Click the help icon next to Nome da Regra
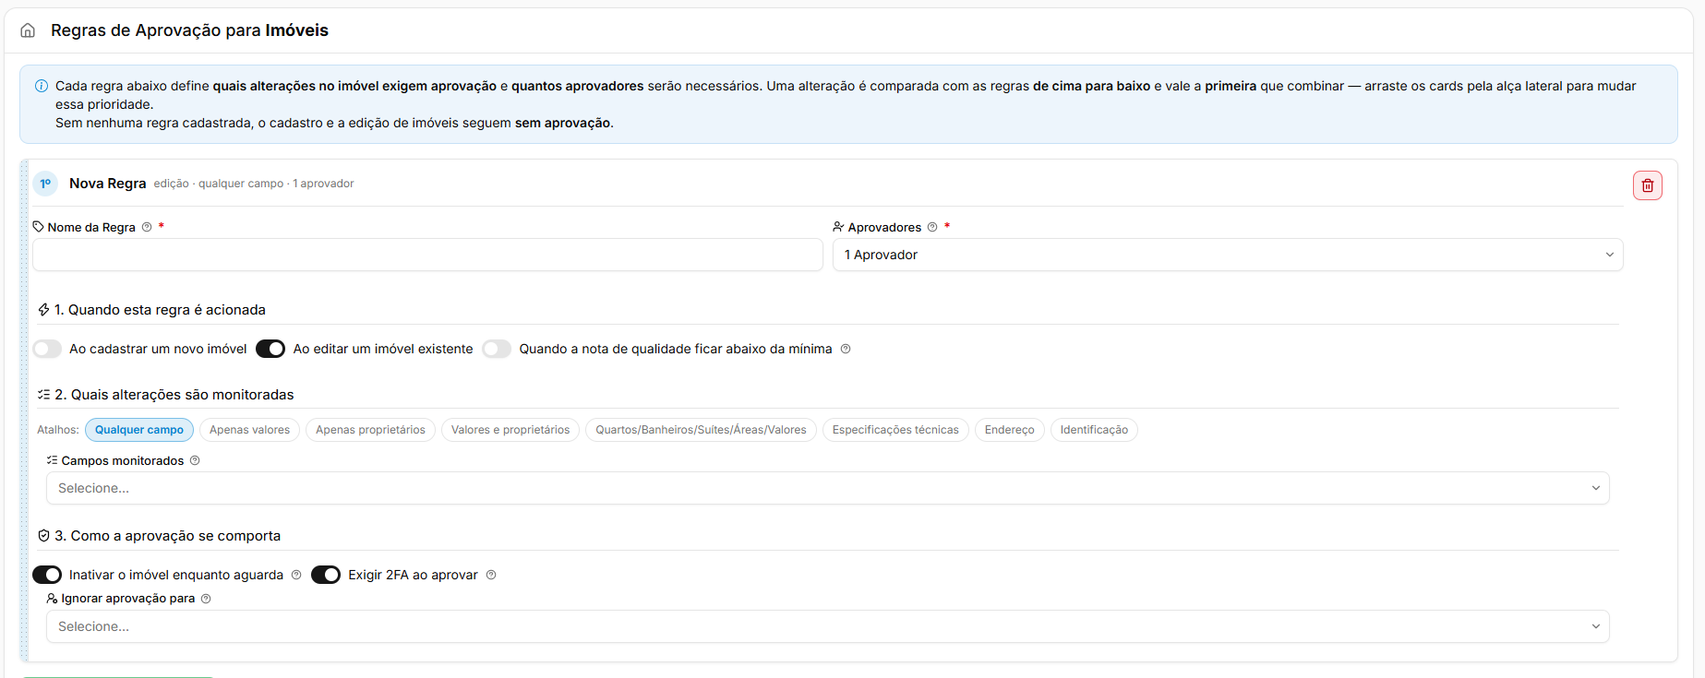The height and width of the screenshot is (678, 1705). pyautogui.click(x=147, y=227)
